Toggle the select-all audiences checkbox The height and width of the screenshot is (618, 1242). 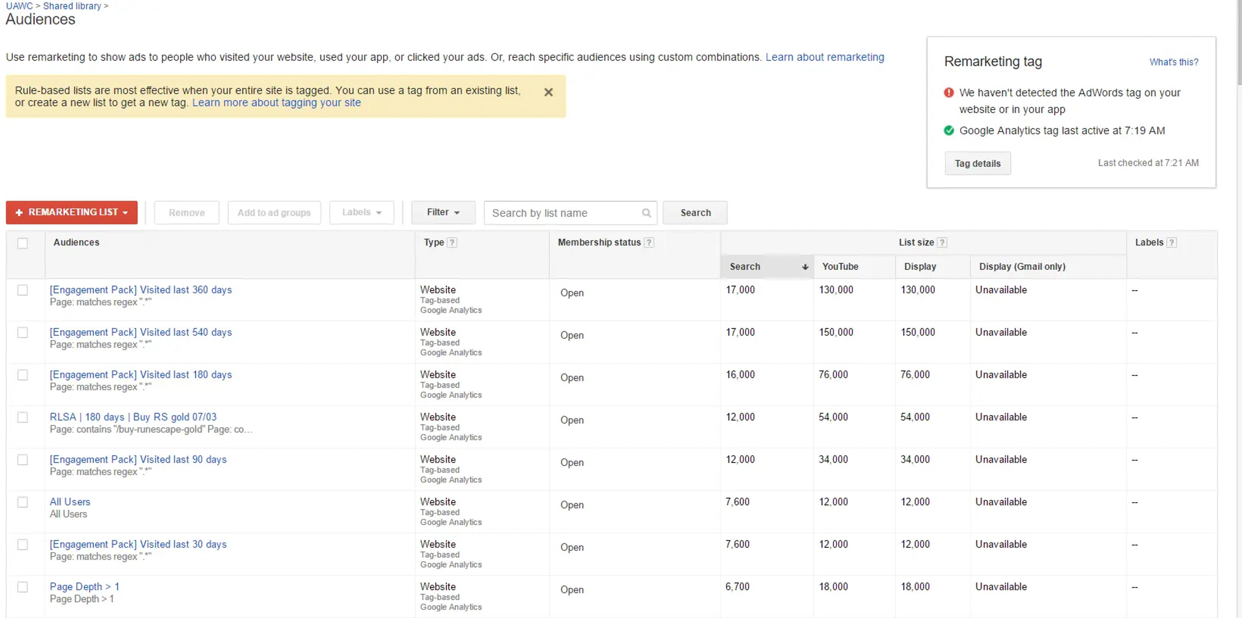tap(22, 243)
